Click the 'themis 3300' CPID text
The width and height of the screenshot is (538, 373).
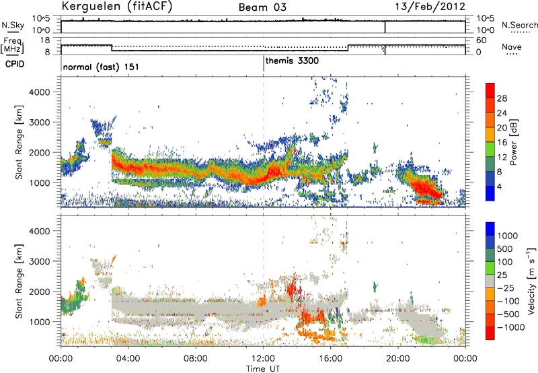(x=292, y=61)
